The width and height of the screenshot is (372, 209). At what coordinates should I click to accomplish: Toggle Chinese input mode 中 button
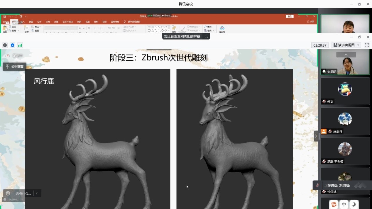click(x=344, y=204)
